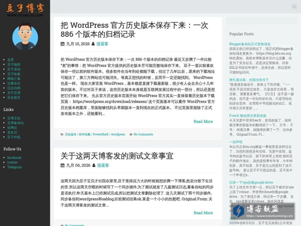Viewport: 301px width, 226px height.
Task: Open popular post Blogger备份站正式更换域名
Action: 250,44
